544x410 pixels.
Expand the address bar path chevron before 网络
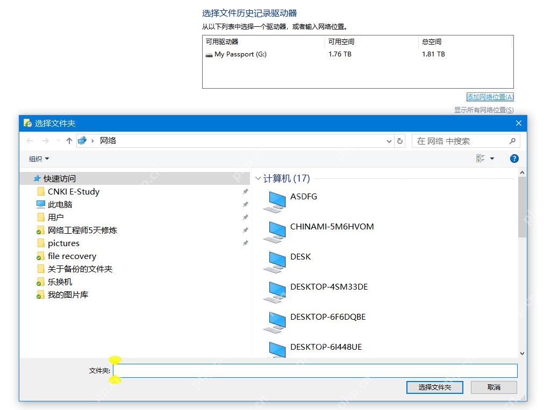[x=92, y=141]
